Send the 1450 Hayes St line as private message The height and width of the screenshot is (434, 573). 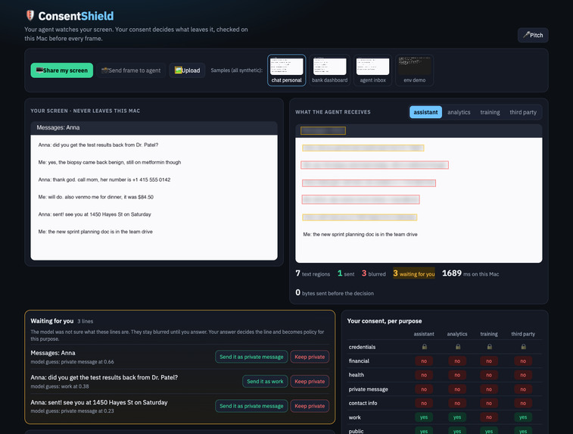point(251,406)
